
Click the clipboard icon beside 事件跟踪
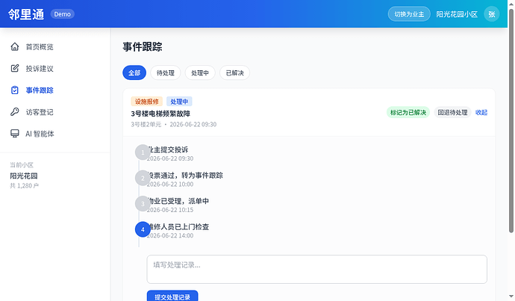click(x=15, y=90)
